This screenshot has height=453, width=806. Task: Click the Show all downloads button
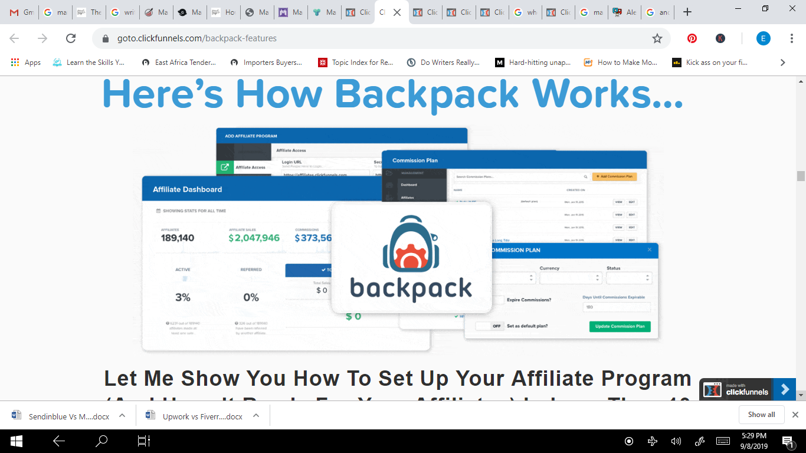pyautogui.click(x=761, y=415)
